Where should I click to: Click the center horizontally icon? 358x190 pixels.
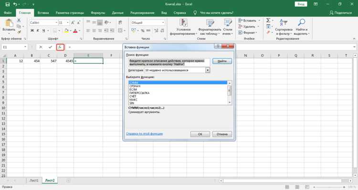(x=94, y=30)
